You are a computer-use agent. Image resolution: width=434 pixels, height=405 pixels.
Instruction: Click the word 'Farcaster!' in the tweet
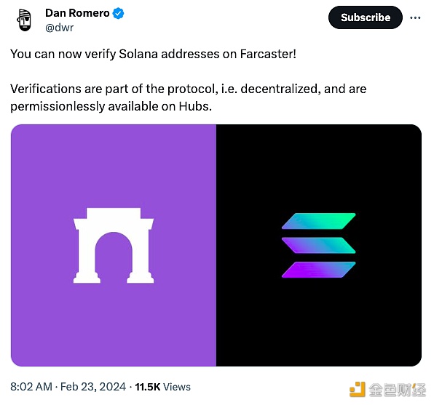coord(268,54)
